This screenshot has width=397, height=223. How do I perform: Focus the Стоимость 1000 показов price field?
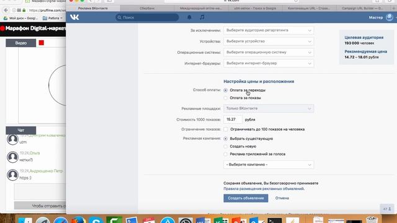click(x=233, y=120)
